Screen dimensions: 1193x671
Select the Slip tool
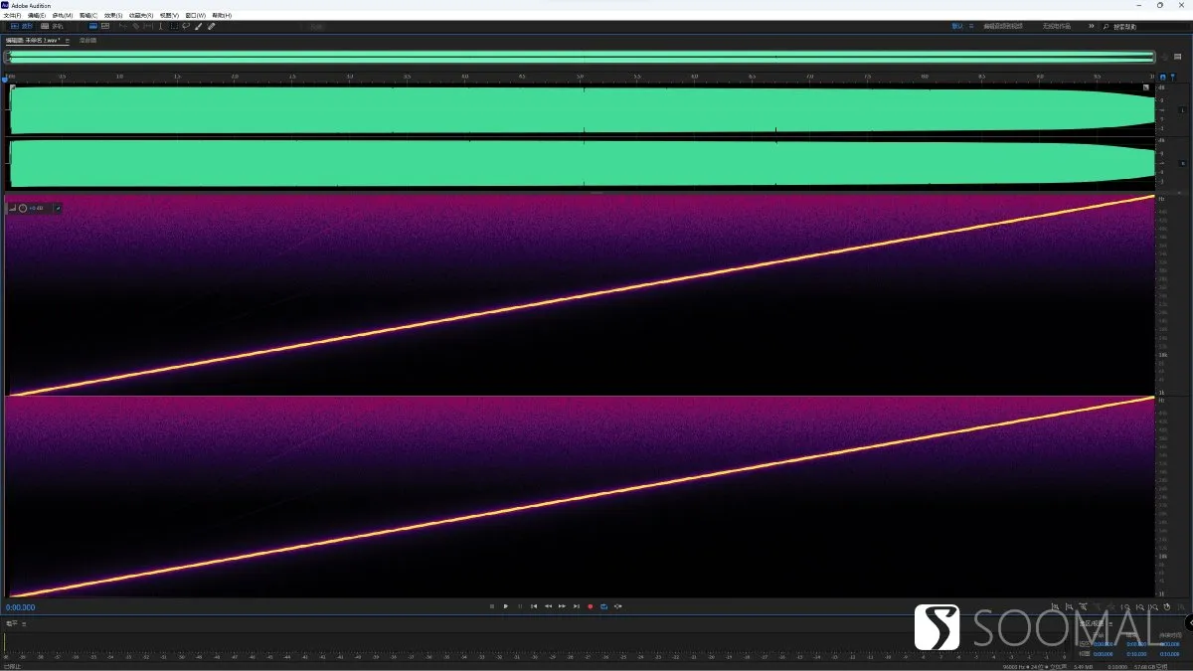coord(148,26)
